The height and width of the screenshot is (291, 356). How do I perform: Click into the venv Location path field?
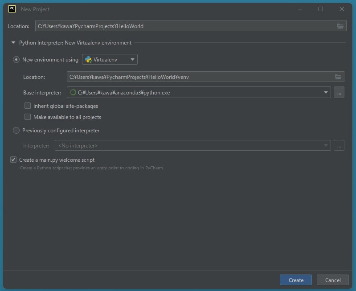(x=205, y=77)
